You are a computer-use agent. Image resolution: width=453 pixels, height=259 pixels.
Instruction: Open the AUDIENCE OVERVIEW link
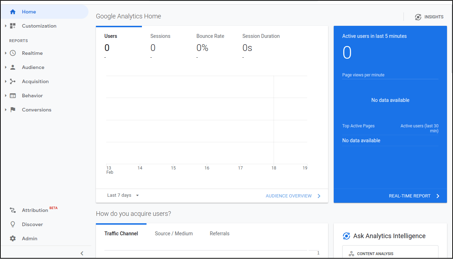click(x=288, y=196)
